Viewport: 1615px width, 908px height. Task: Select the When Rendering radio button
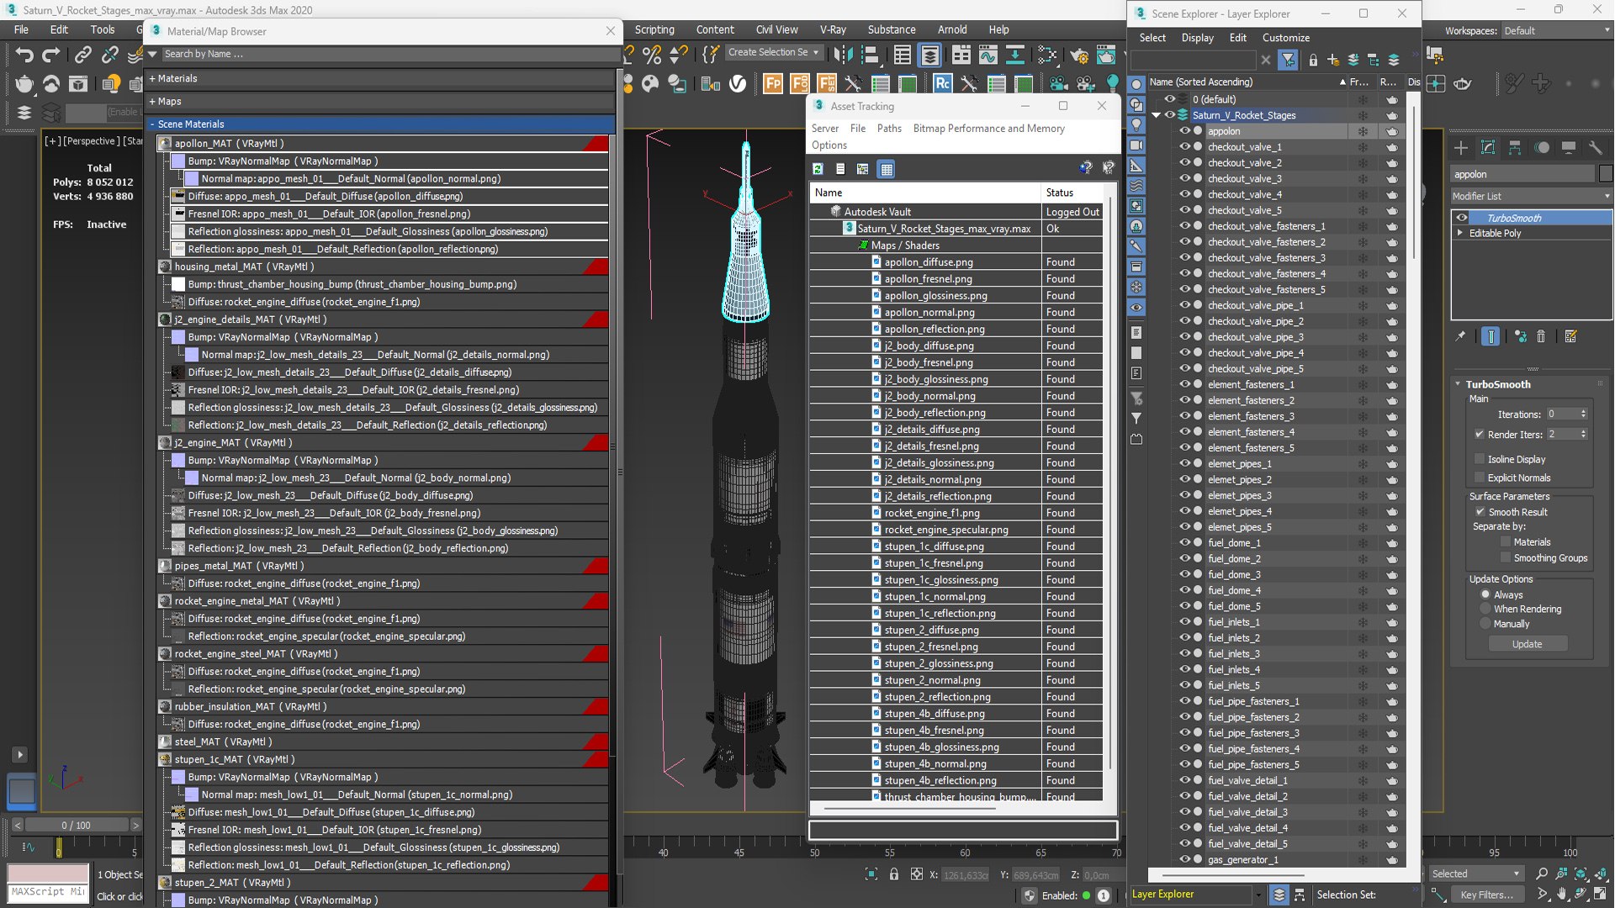[x=1485, y=609]
